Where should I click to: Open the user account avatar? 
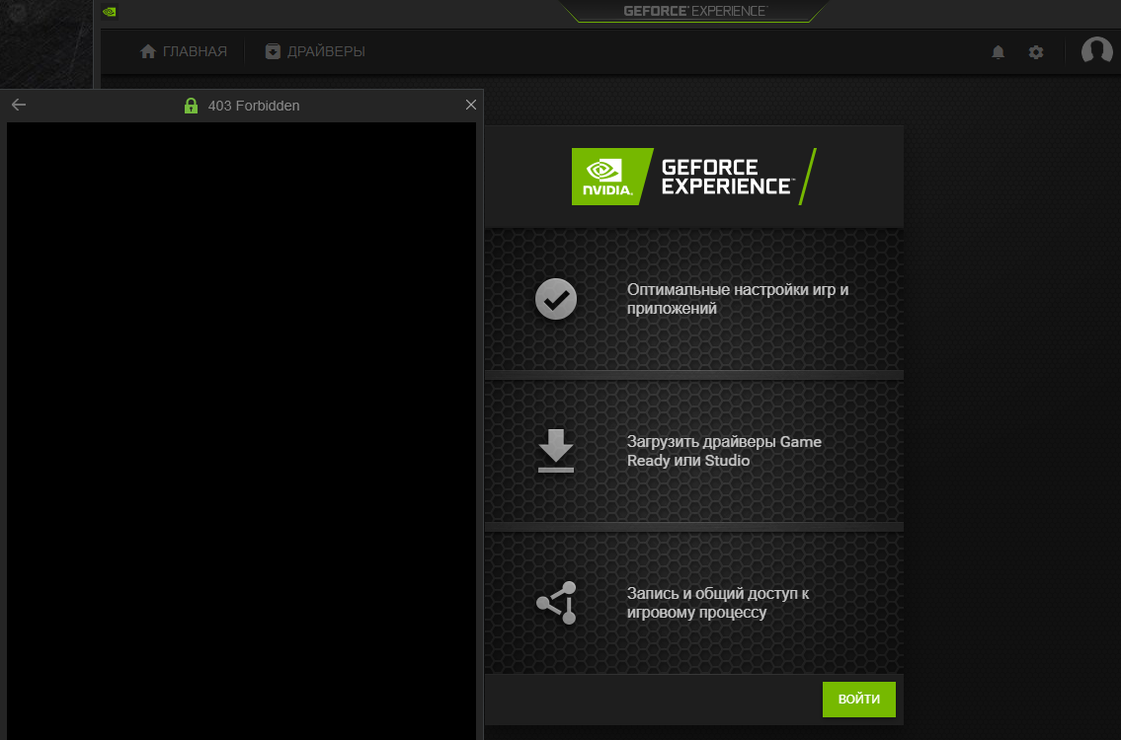1096,50
